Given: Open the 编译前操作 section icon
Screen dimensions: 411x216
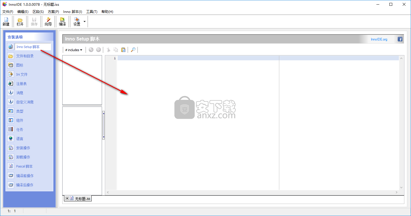Looking at the screenshot, I should tap(11, 176).
